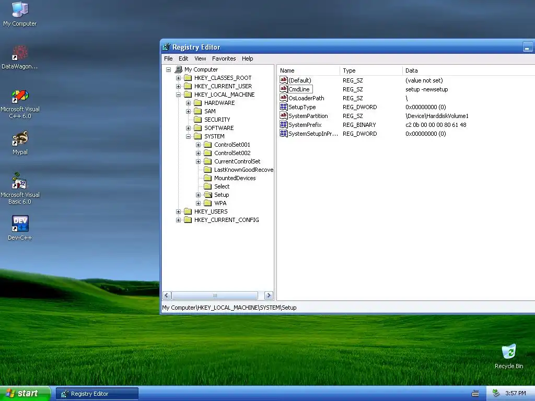Click the MountedDevices folder icon
The width and height of the screenshot is (535, 401).
[x=208, y=178]
